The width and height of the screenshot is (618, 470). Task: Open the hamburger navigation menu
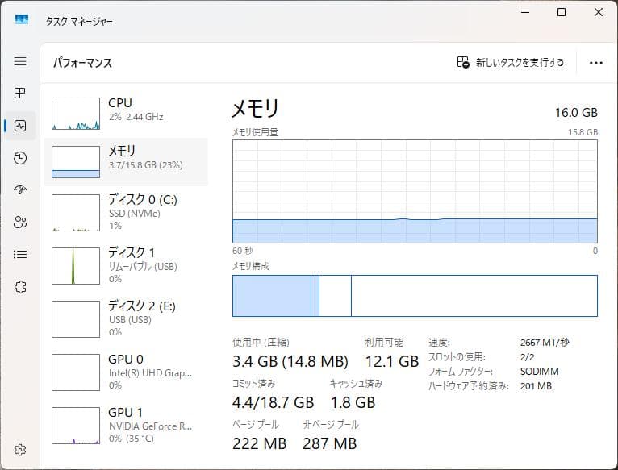[20, 61]
